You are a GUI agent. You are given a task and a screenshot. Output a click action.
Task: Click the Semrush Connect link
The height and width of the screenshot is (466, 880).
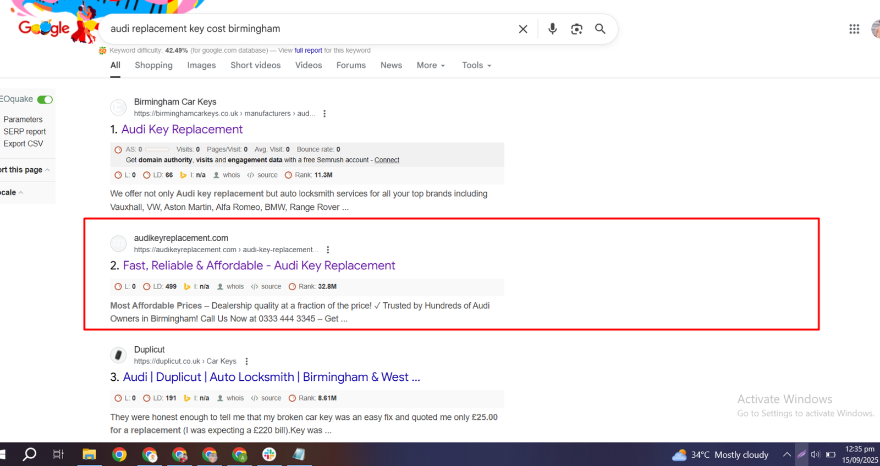tap(387, 160)
